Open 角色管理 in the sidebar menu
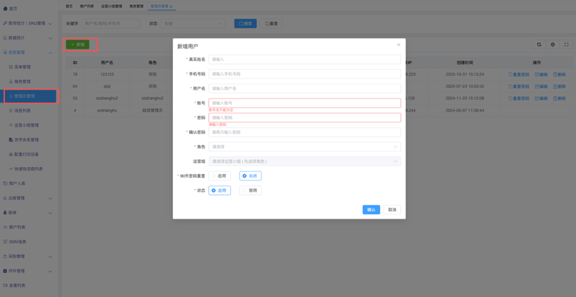 22,81
